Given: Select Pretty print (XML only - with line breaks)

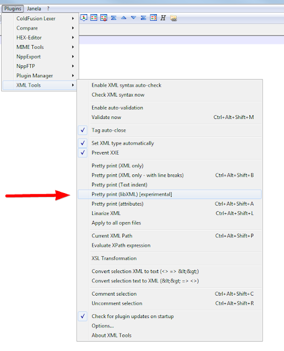Looking at the screenshot, I should [x=169, y=175].
